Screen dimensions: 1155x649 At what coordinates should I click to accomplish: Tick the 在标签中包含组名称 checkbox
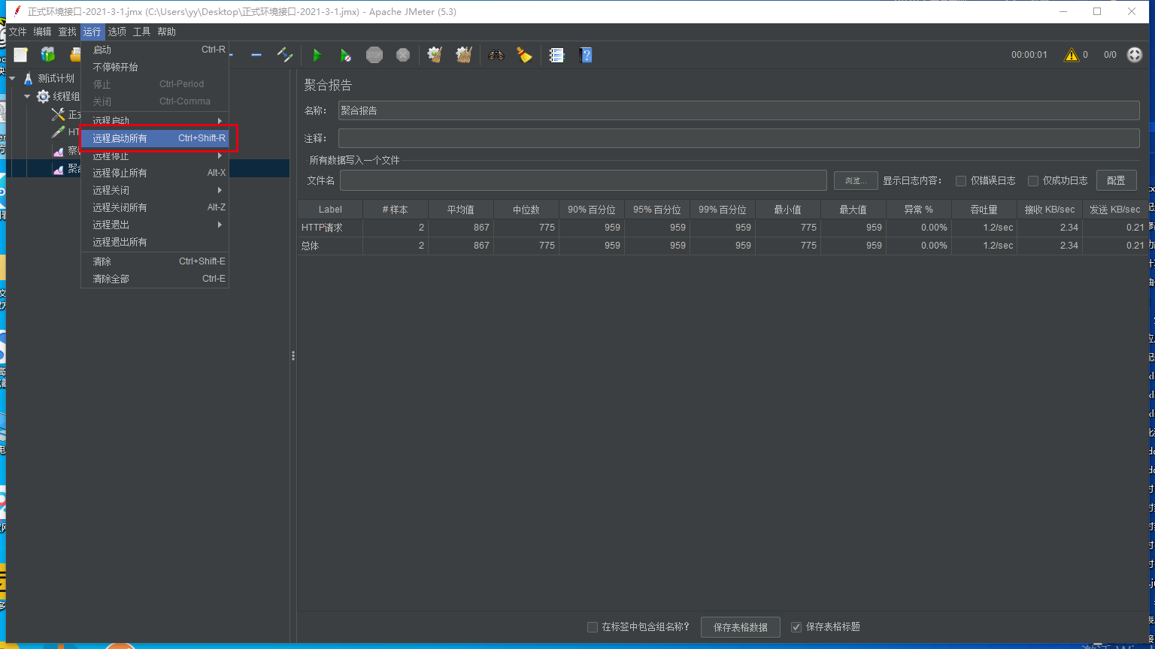[593, 626]
